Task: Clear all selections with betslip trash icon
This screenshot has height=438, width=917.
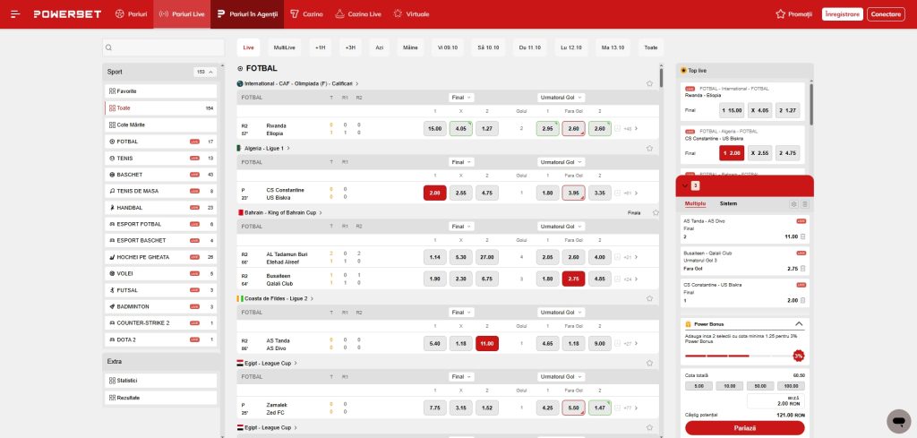Action: pyautogui.click(x=805, y=204)
